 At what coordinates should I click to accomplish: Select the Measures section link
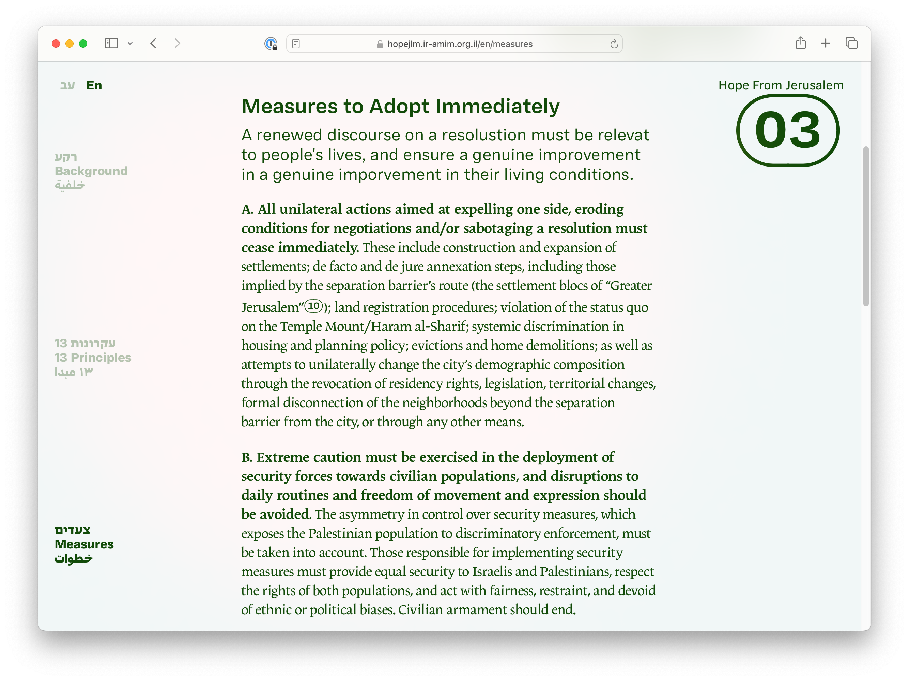point(84,544)
